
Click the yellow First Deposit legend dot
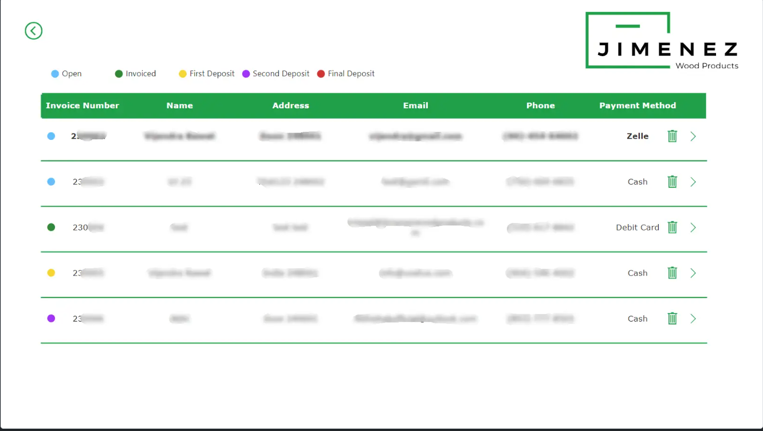tap(183, 74)
